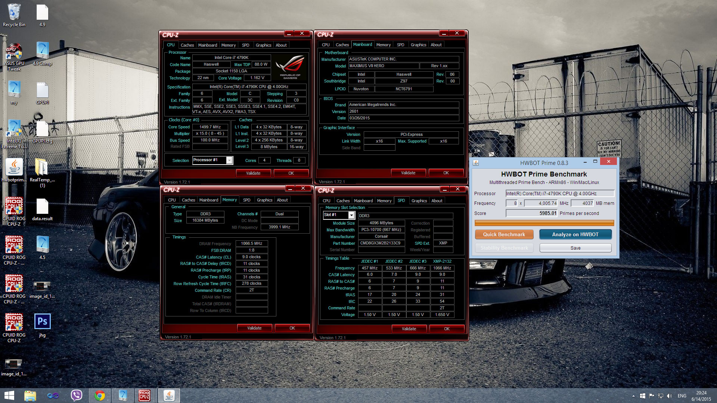Switch to the Java HWBOT taskbar button
The height and width of the screenshot is (403, 717).
point(169,396)
